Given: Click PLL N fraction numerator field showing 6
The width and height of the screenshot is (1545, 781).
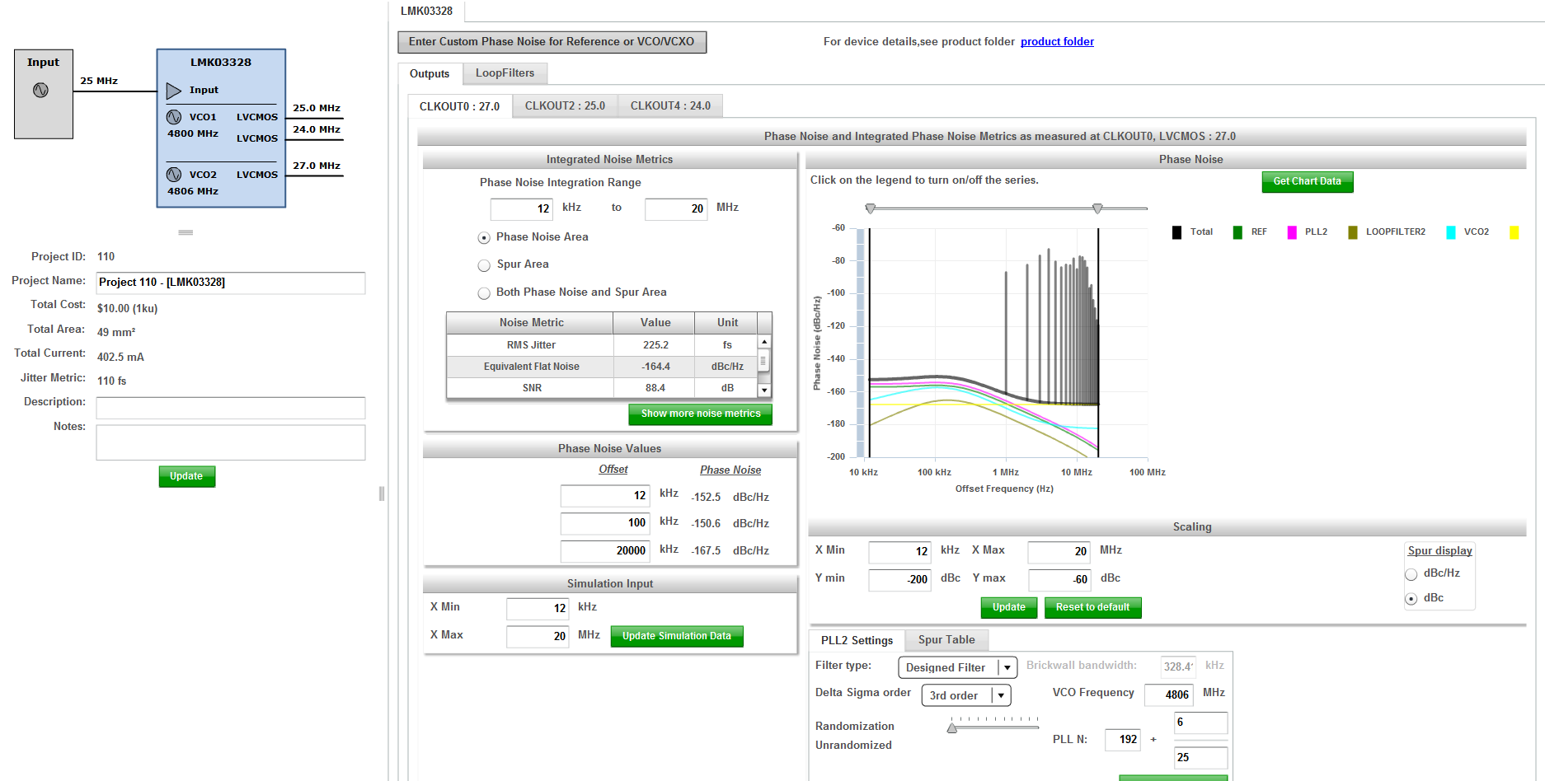Looking at the screenshot, I should (1200, 723).
